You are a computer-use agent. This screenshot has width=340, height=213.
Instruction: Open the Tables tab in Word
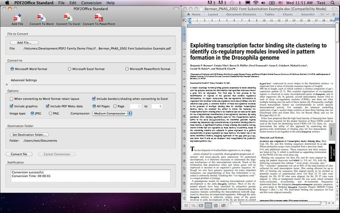(x=269, y=14)
